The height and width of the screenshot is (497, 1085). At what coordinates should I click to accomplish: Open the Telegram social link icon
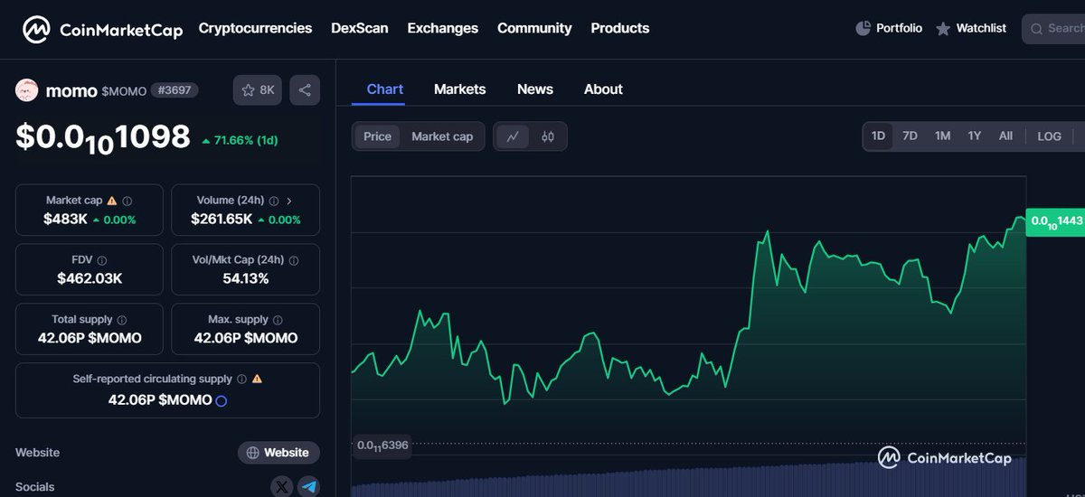[309, 487]
